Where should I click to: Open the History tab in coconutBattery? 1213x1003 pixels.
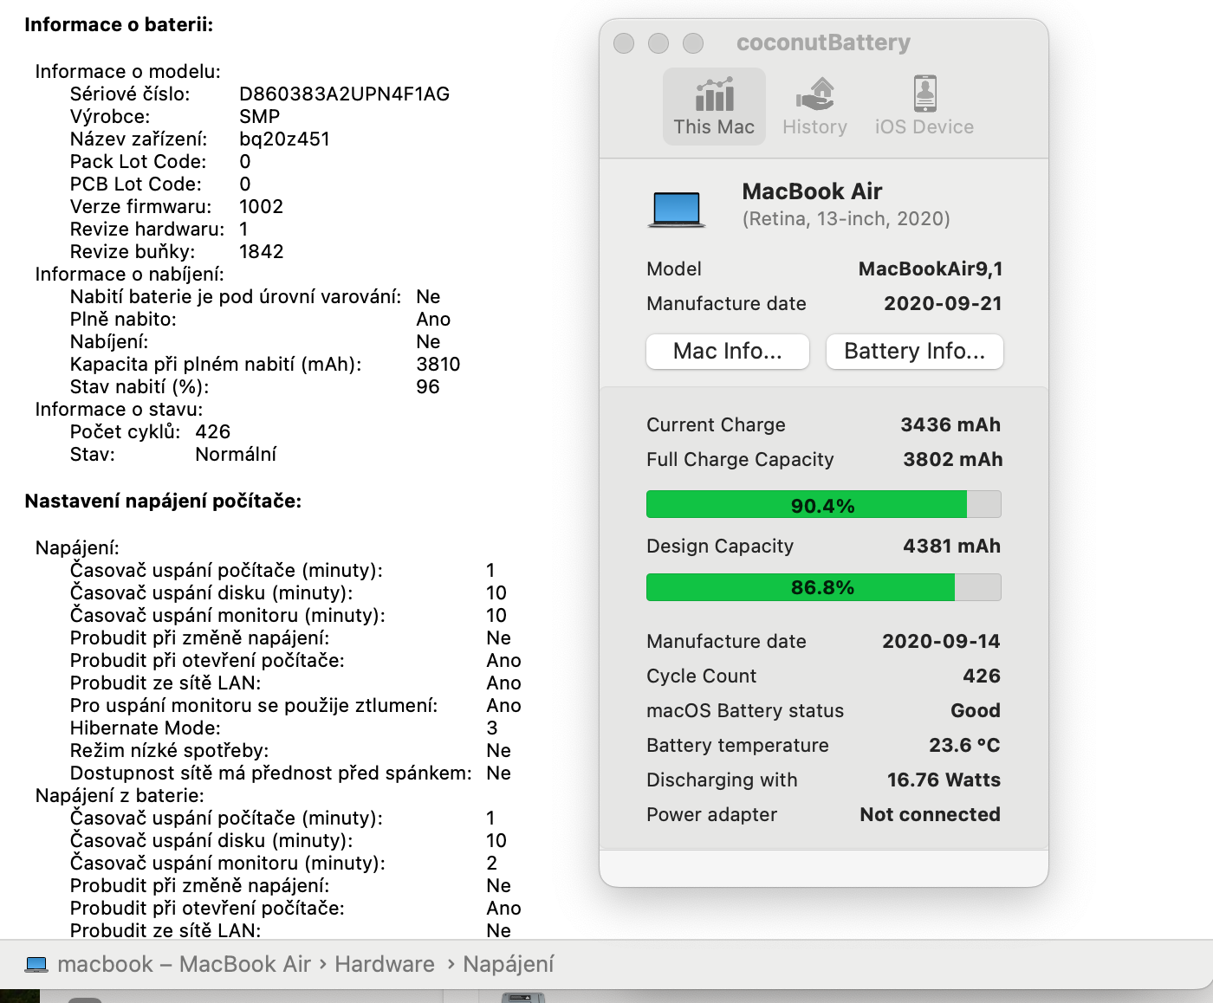point(814,107)
